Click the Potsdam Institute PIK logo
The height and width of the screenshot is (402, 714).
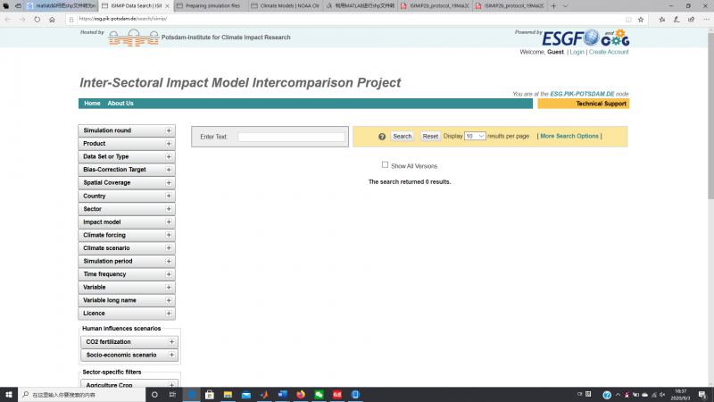tap(132, 38)
